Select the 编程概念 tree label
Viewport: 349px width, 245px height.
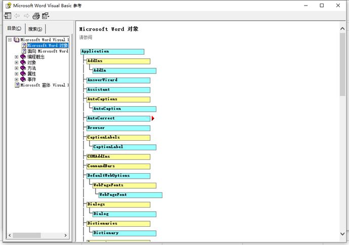(36, 57)
